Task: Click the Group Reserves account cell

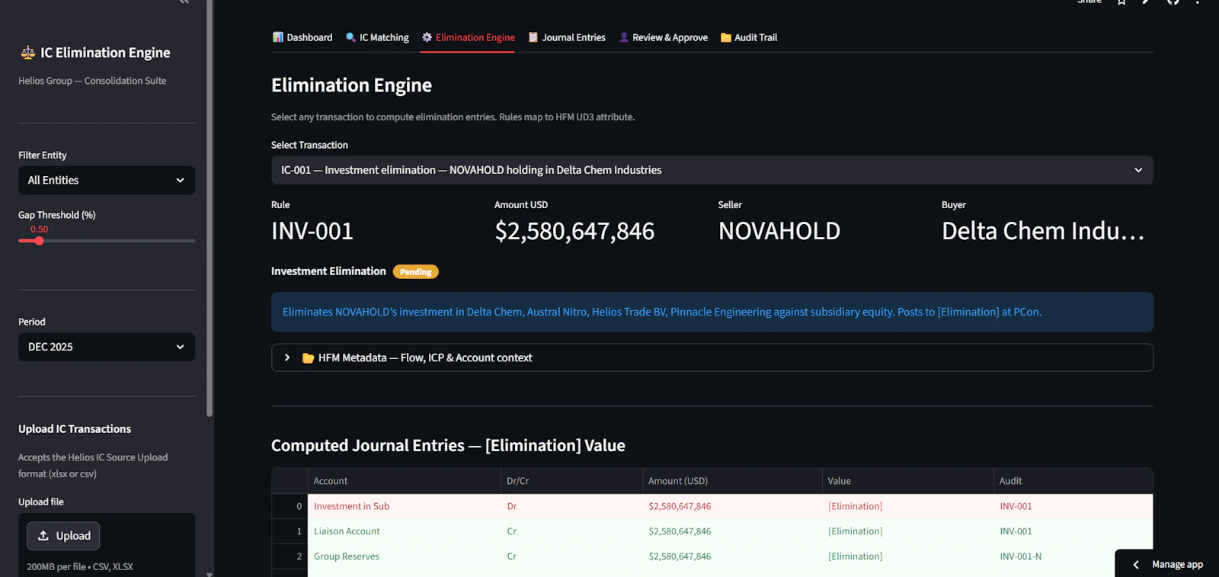Action: click(x=405, y=556)
